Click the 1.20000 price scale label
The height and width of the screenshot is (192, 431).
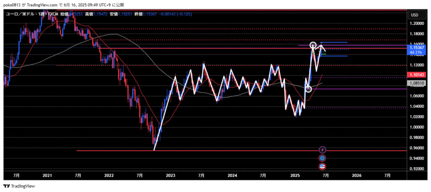pos(416,24)
